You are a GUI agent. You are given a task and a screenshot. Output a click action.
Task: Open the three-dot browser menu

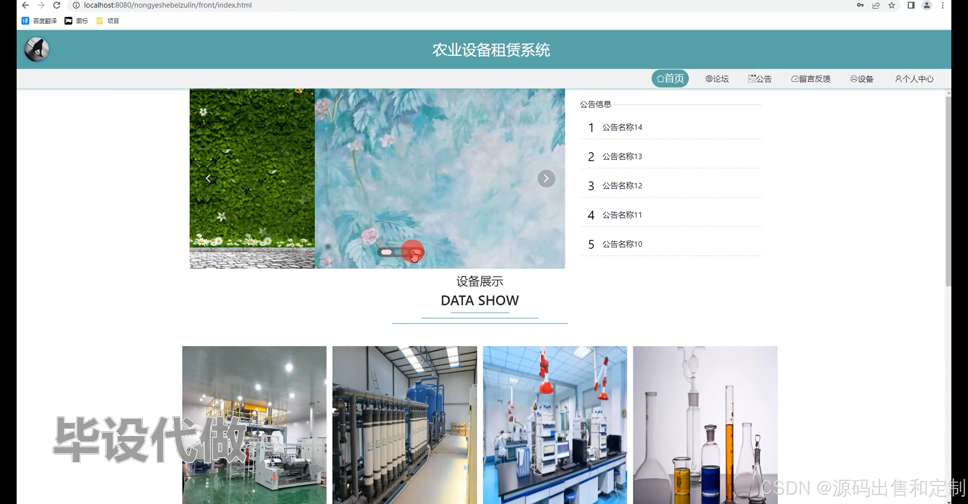pyautogui.click(x=943, y=5)
